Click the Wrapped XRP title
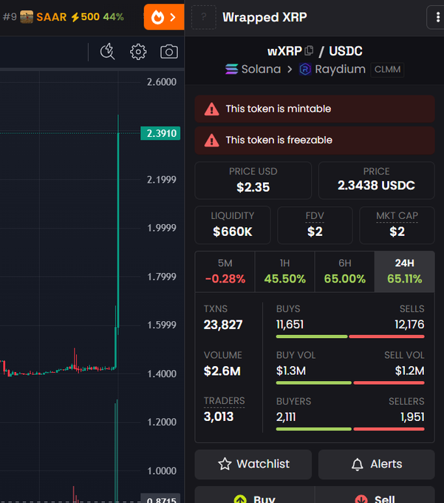Image resolution: width=444 pixels, height=503 pixels. 264,17
